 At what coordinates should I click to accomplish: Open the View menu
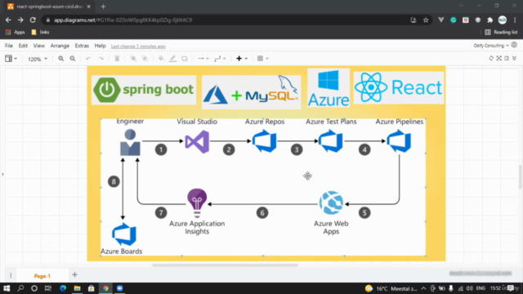coord(38,46)
